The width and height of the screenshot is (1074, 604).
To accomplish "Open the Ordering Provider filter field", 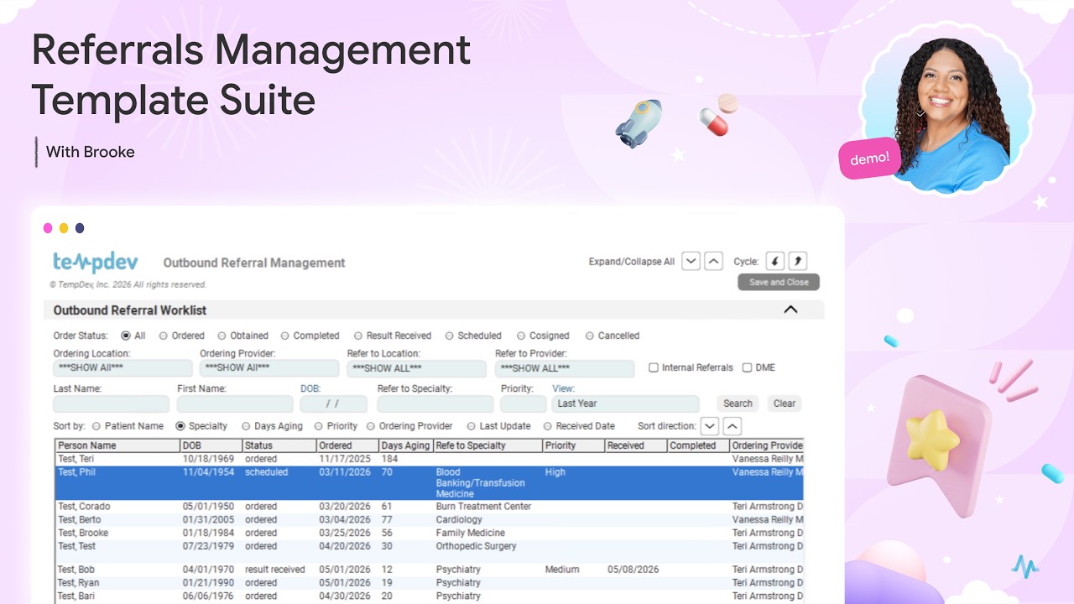I will 269,368.
